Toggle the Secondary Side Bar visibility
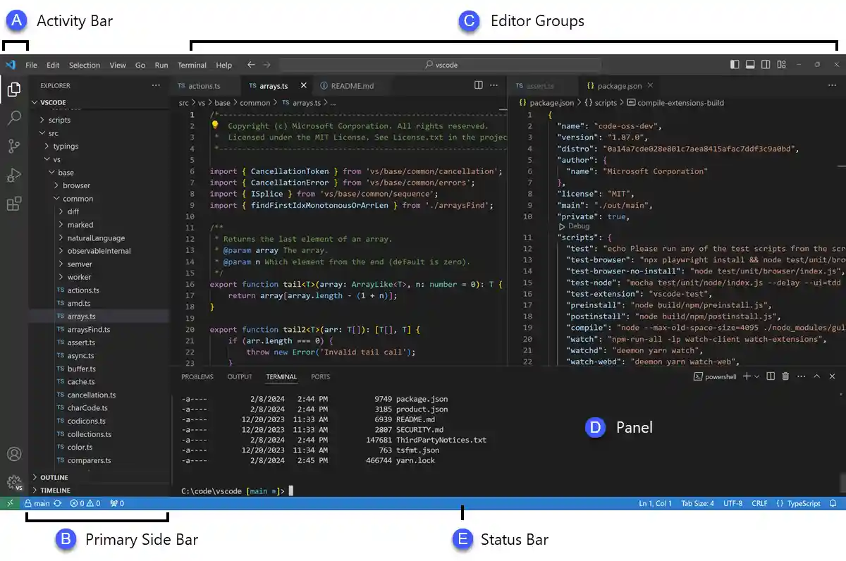 tap(766, 64)
